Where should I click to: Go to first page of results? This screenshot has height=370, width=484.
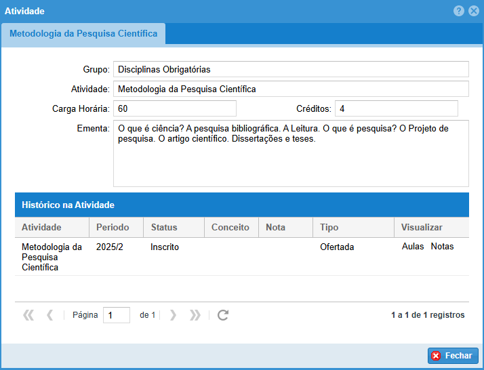[x=28, y=315]
